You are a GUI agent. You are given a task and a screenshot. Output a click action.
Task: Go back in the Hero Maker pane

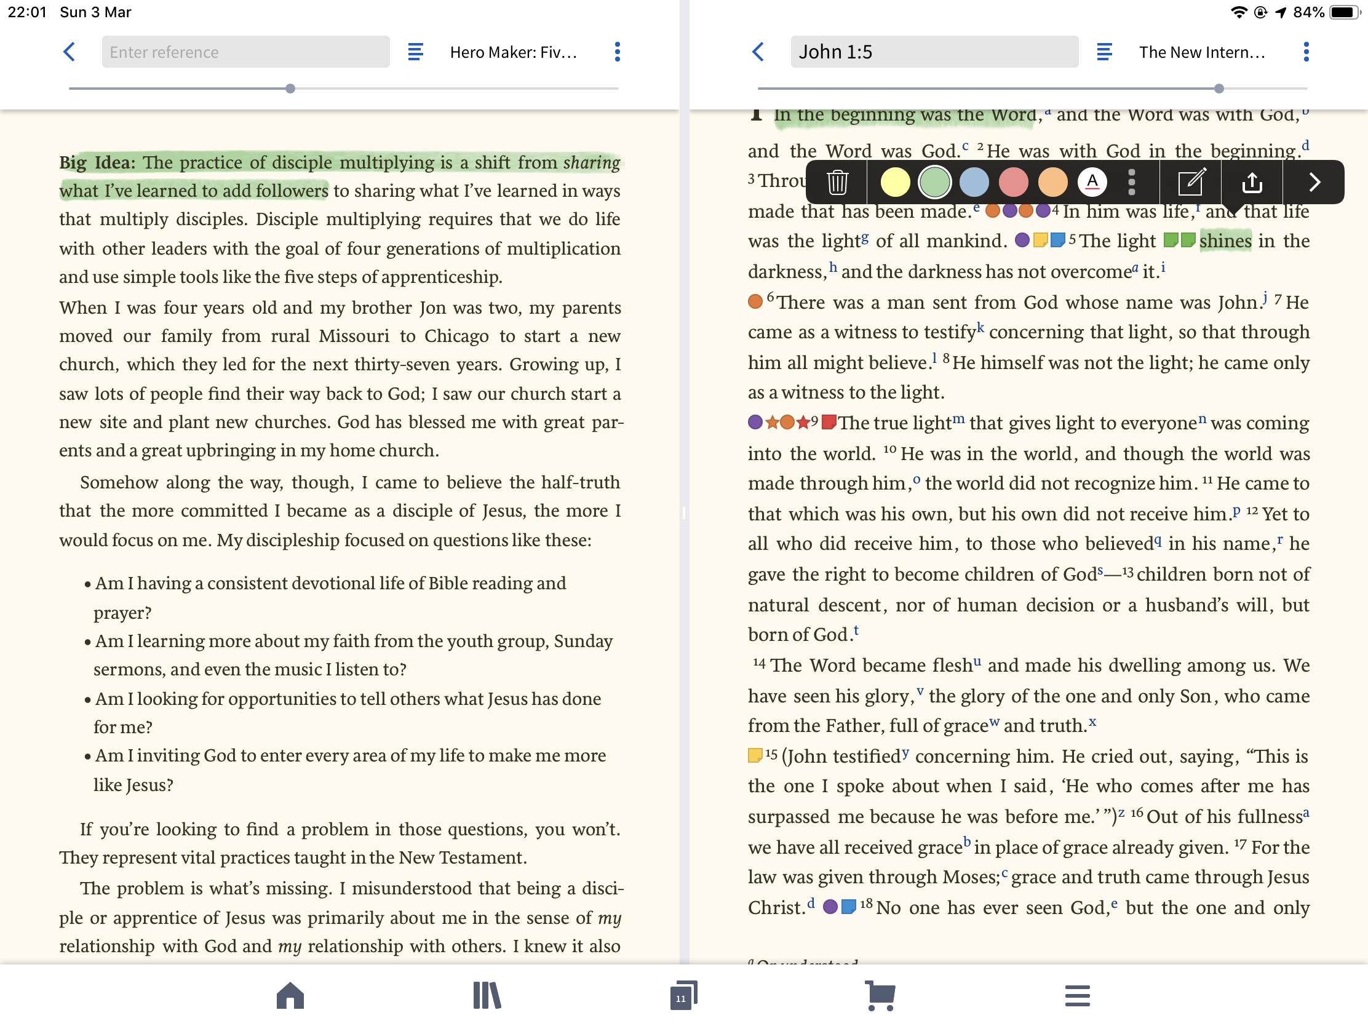tap(70, 52)
